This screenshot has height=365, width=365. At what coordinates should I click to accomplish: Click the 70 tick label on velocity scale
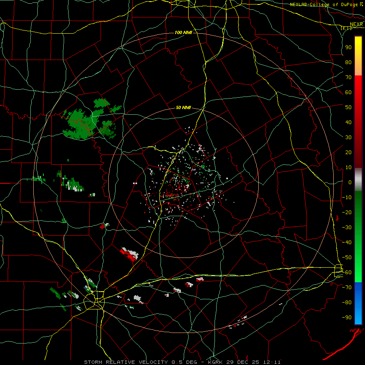click(x=348, y=77)
